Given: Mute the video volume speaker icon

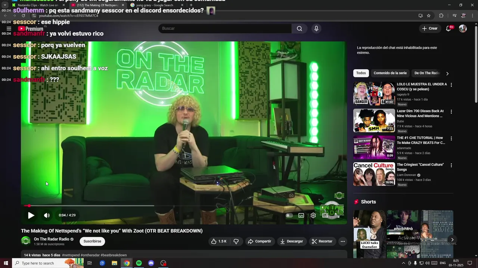Looking at the screenshot, I should (47, 215).
